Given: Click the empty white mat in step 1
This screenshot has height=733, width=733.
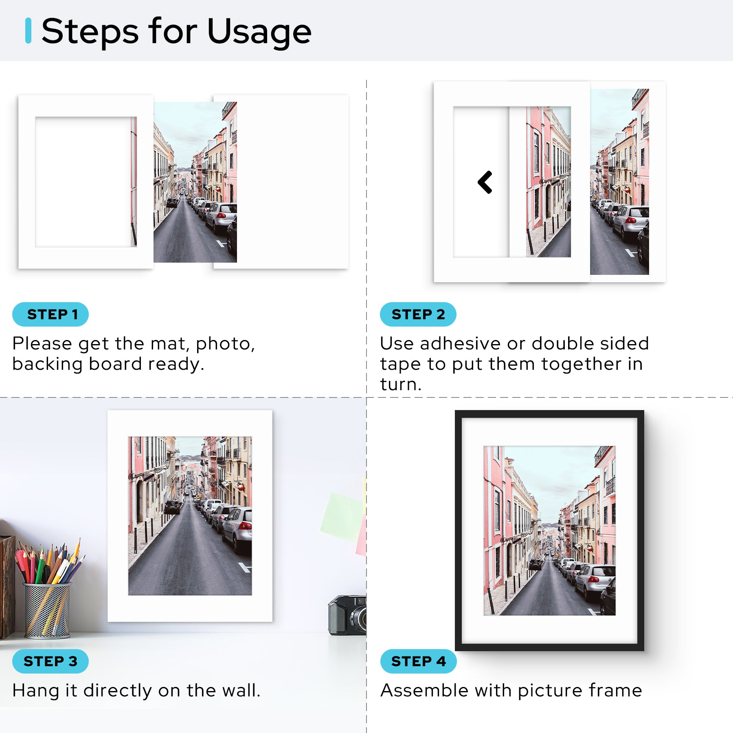Looking at the screenshot, I should tap(86, 182).
